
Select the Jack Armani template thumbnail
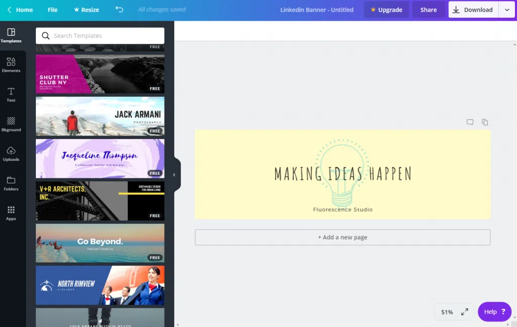coord(100,116)
